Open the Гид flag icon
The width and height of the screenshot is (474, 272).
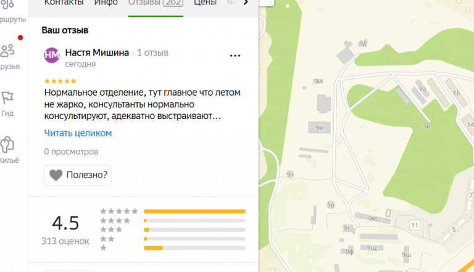[x=7, y=98]
